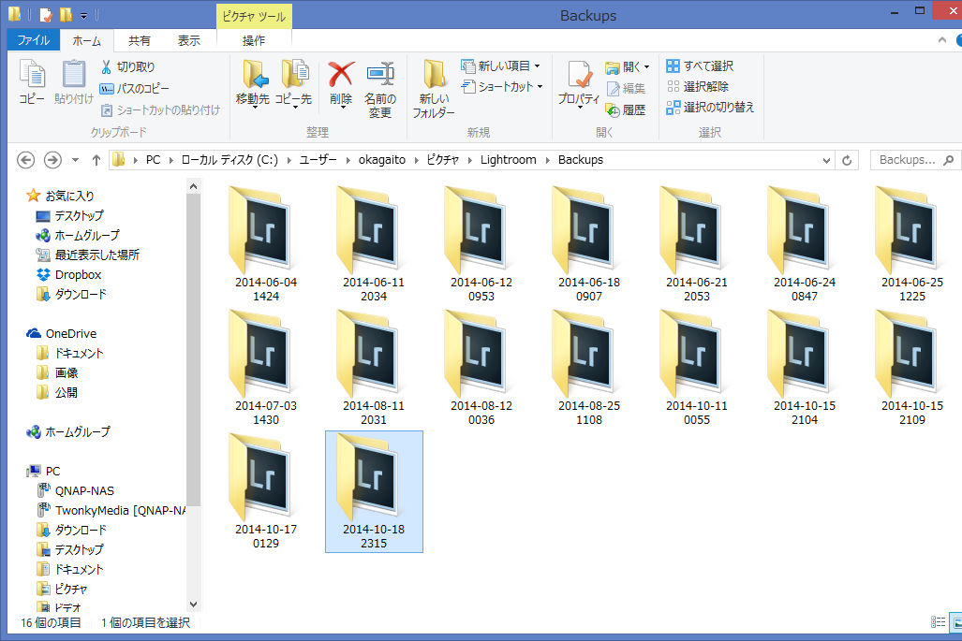962x641 pixels.
Task: Select folder 2014-07-03 1430
Action: pyautogui.click(x=266, y=368)
